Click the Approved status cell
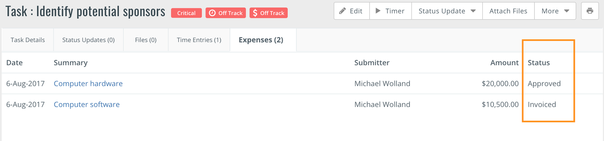 click(544, 84)
